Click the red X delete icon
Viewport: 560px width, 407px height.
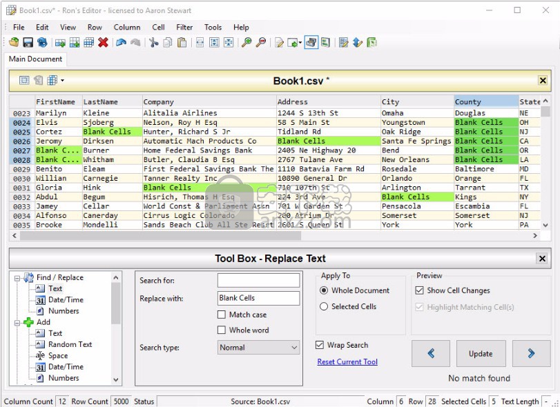pos(103,43)
